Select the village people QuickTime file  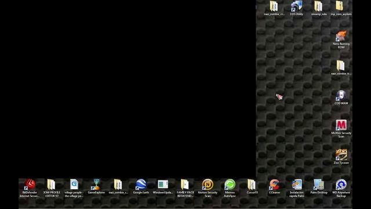[74, 188]
